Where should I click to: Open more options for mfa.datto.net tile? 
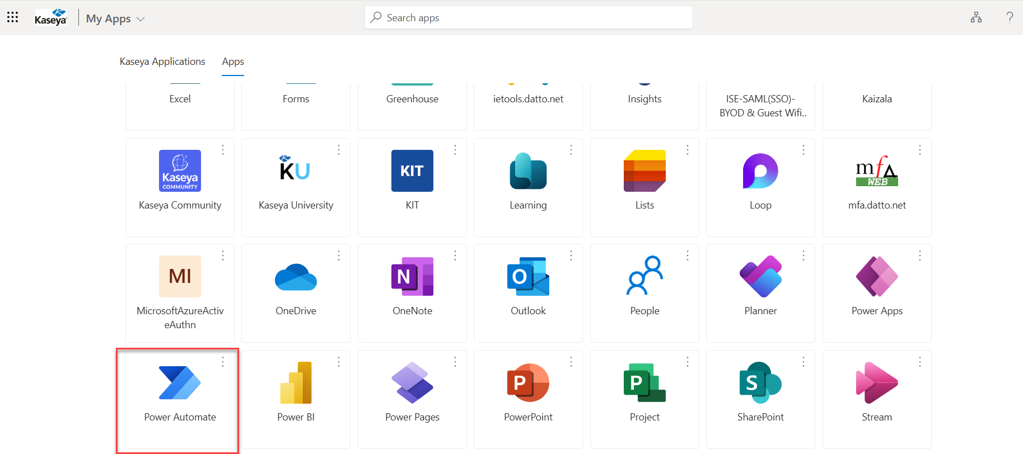(920, 150)
